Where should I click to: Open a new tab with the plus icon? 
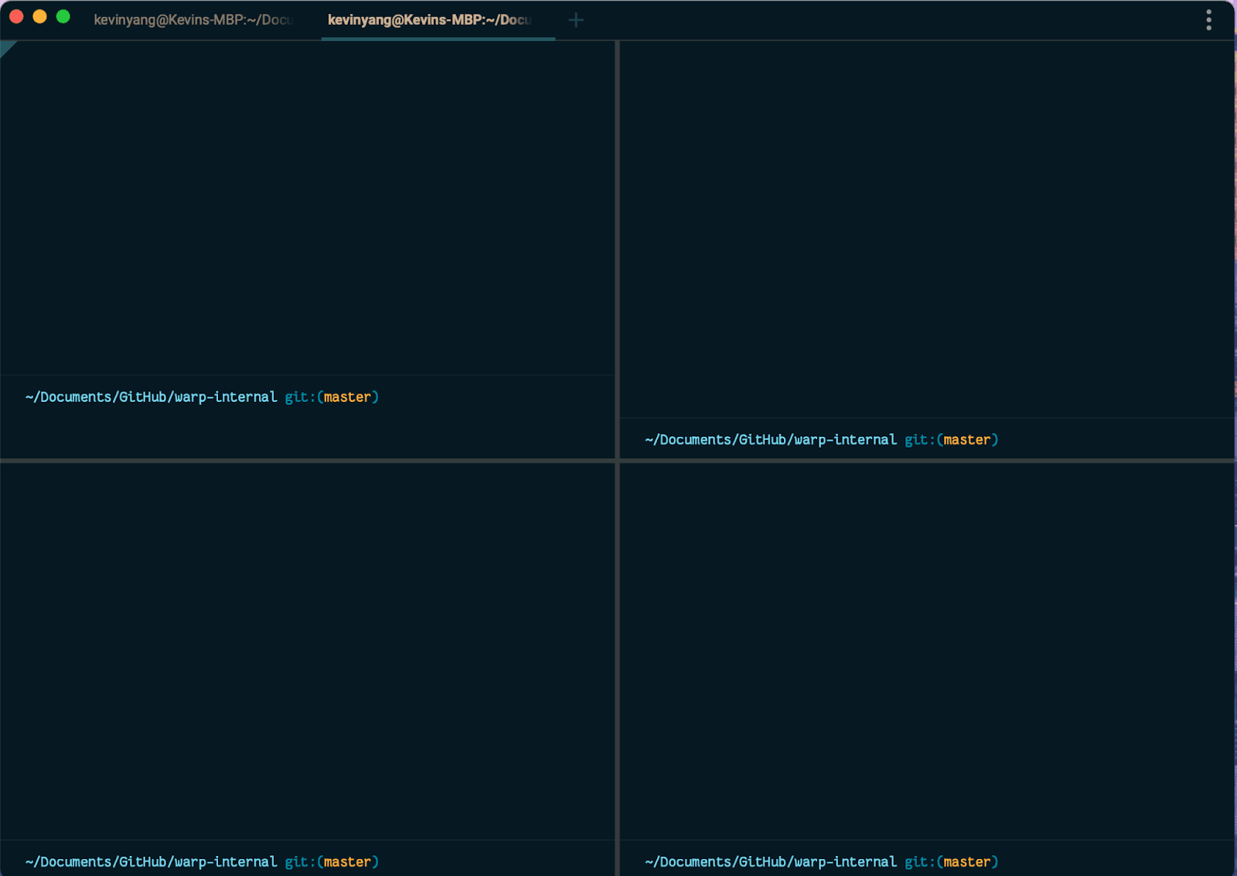pyautogui.click(x=576, y=20)
